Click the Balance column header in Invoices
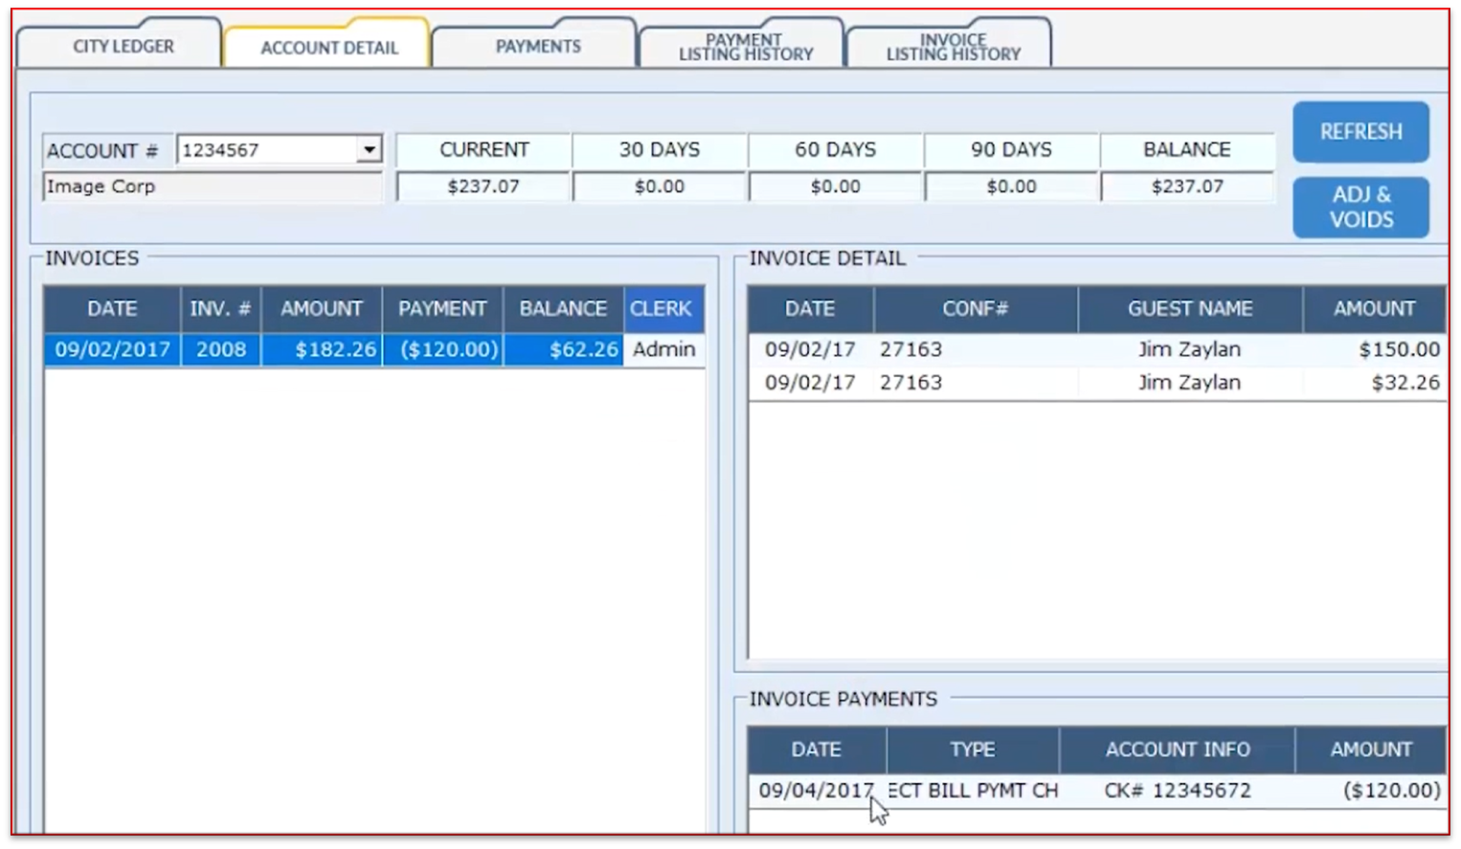 562,309
